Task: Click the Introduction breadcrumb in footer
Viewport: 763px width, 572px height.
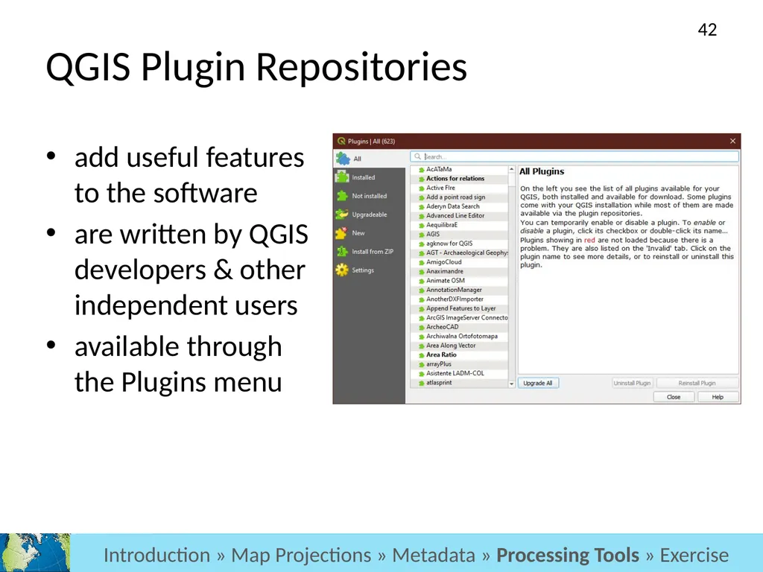Action: [156, 555]
